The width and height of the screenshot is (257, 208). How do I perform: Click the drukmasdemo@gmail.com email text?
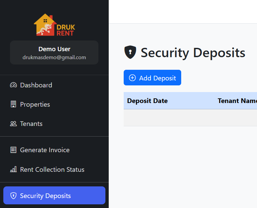click(x=54, y=57)
